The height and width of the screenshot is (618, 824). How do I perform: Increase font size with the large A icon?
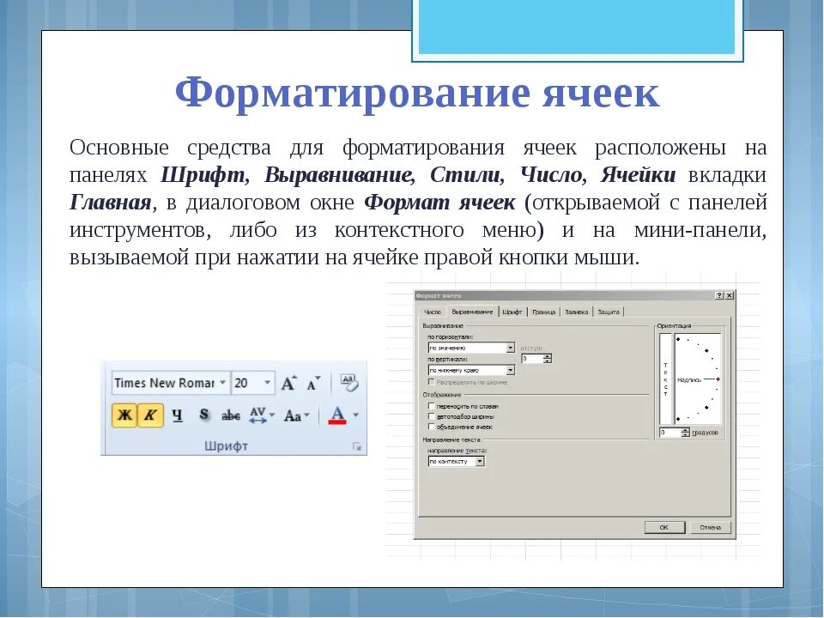[x=288, y=383]
